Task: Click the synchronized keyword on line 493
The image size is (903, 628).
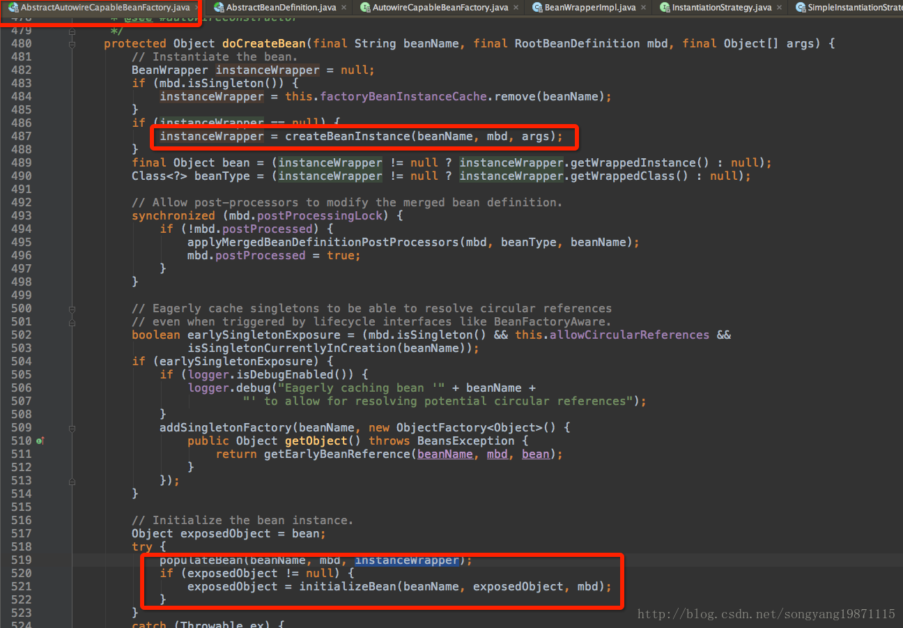Action: 173,215
